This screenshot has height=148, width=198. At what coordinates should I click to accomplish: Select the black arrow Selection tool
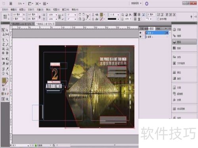3,30
